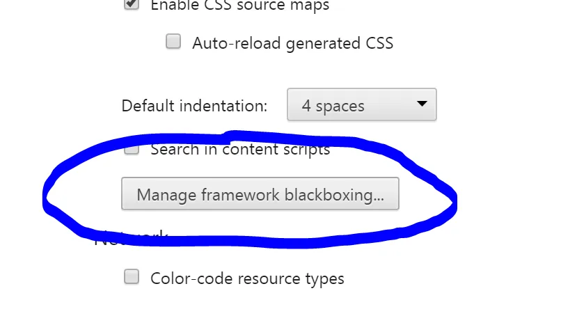Click the 'Search in content scripts' label text
This screenshot has height=323, width=561.
(240, 149)
